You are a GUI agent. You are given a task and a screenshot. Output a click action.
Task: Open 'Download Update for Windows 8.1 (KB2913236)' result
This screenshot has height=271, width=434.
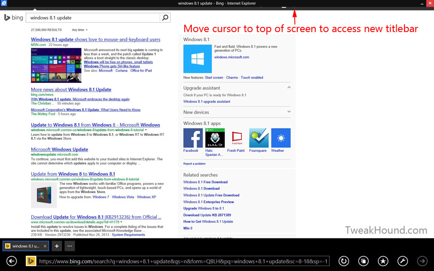click(x=96, y=217)
